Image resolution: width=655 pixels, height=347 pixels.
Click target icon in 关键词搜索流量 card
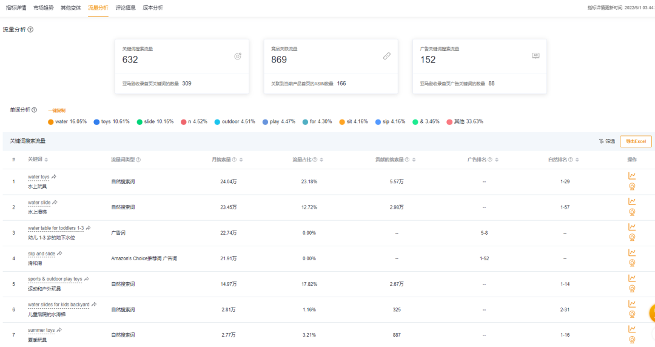tap(238, 56)
